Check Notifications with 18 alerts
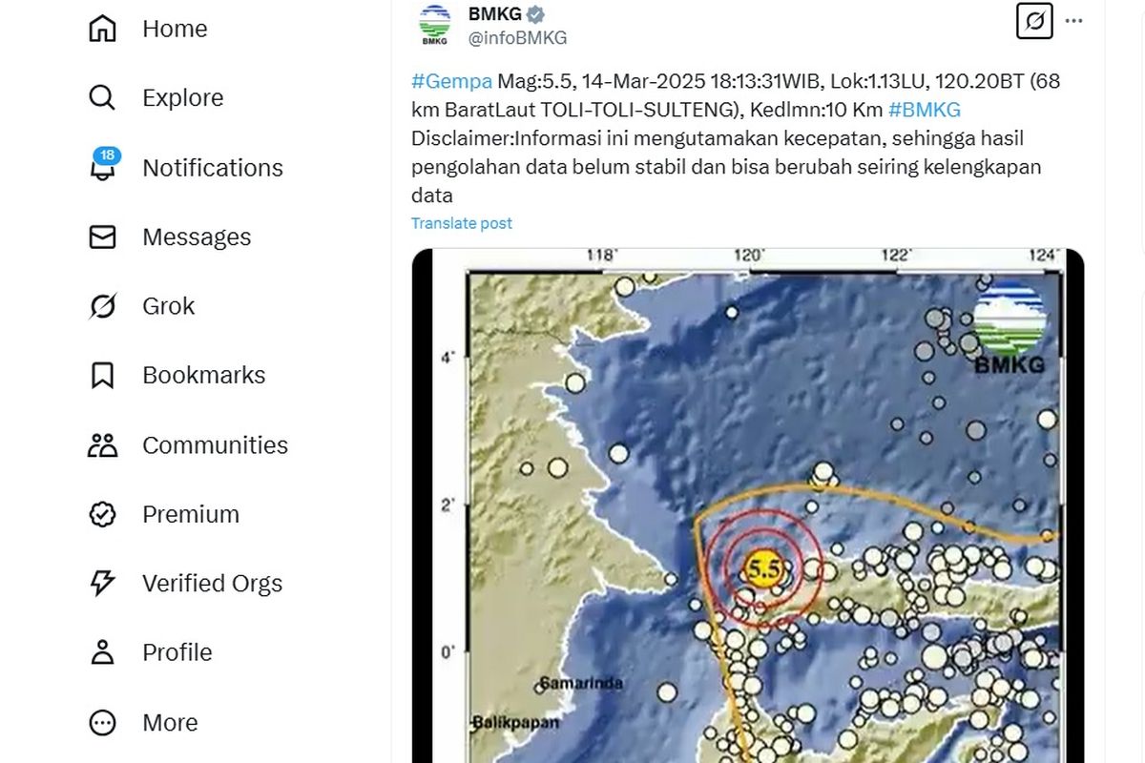The height and width of the screenshot is (763, 1145). pyautogui.click(x=213, y=167)
